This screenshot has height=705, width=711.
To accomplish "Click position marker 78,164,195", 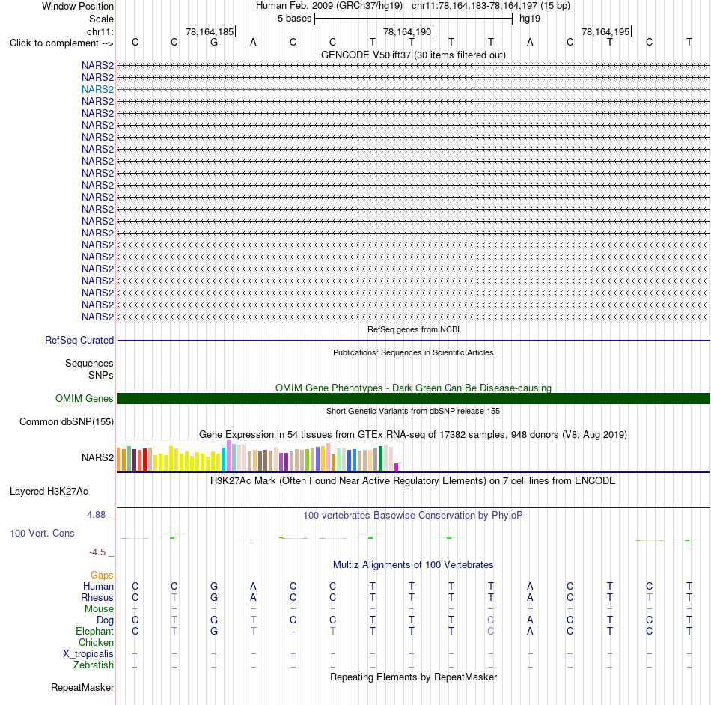I will click(x=605, y=31).
